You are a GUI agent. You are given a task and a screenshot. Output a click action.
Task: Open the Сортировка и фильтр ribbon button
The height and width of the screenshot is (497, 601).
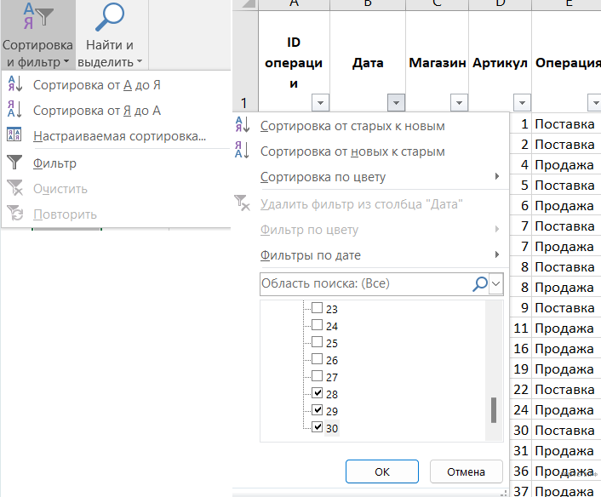[x=37, y=36]
